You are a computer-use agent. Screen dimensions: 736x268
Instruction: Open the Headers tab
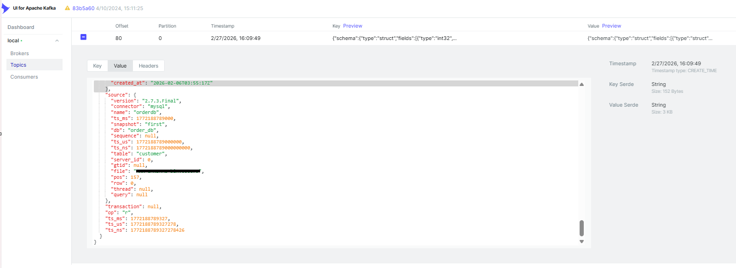148,66
